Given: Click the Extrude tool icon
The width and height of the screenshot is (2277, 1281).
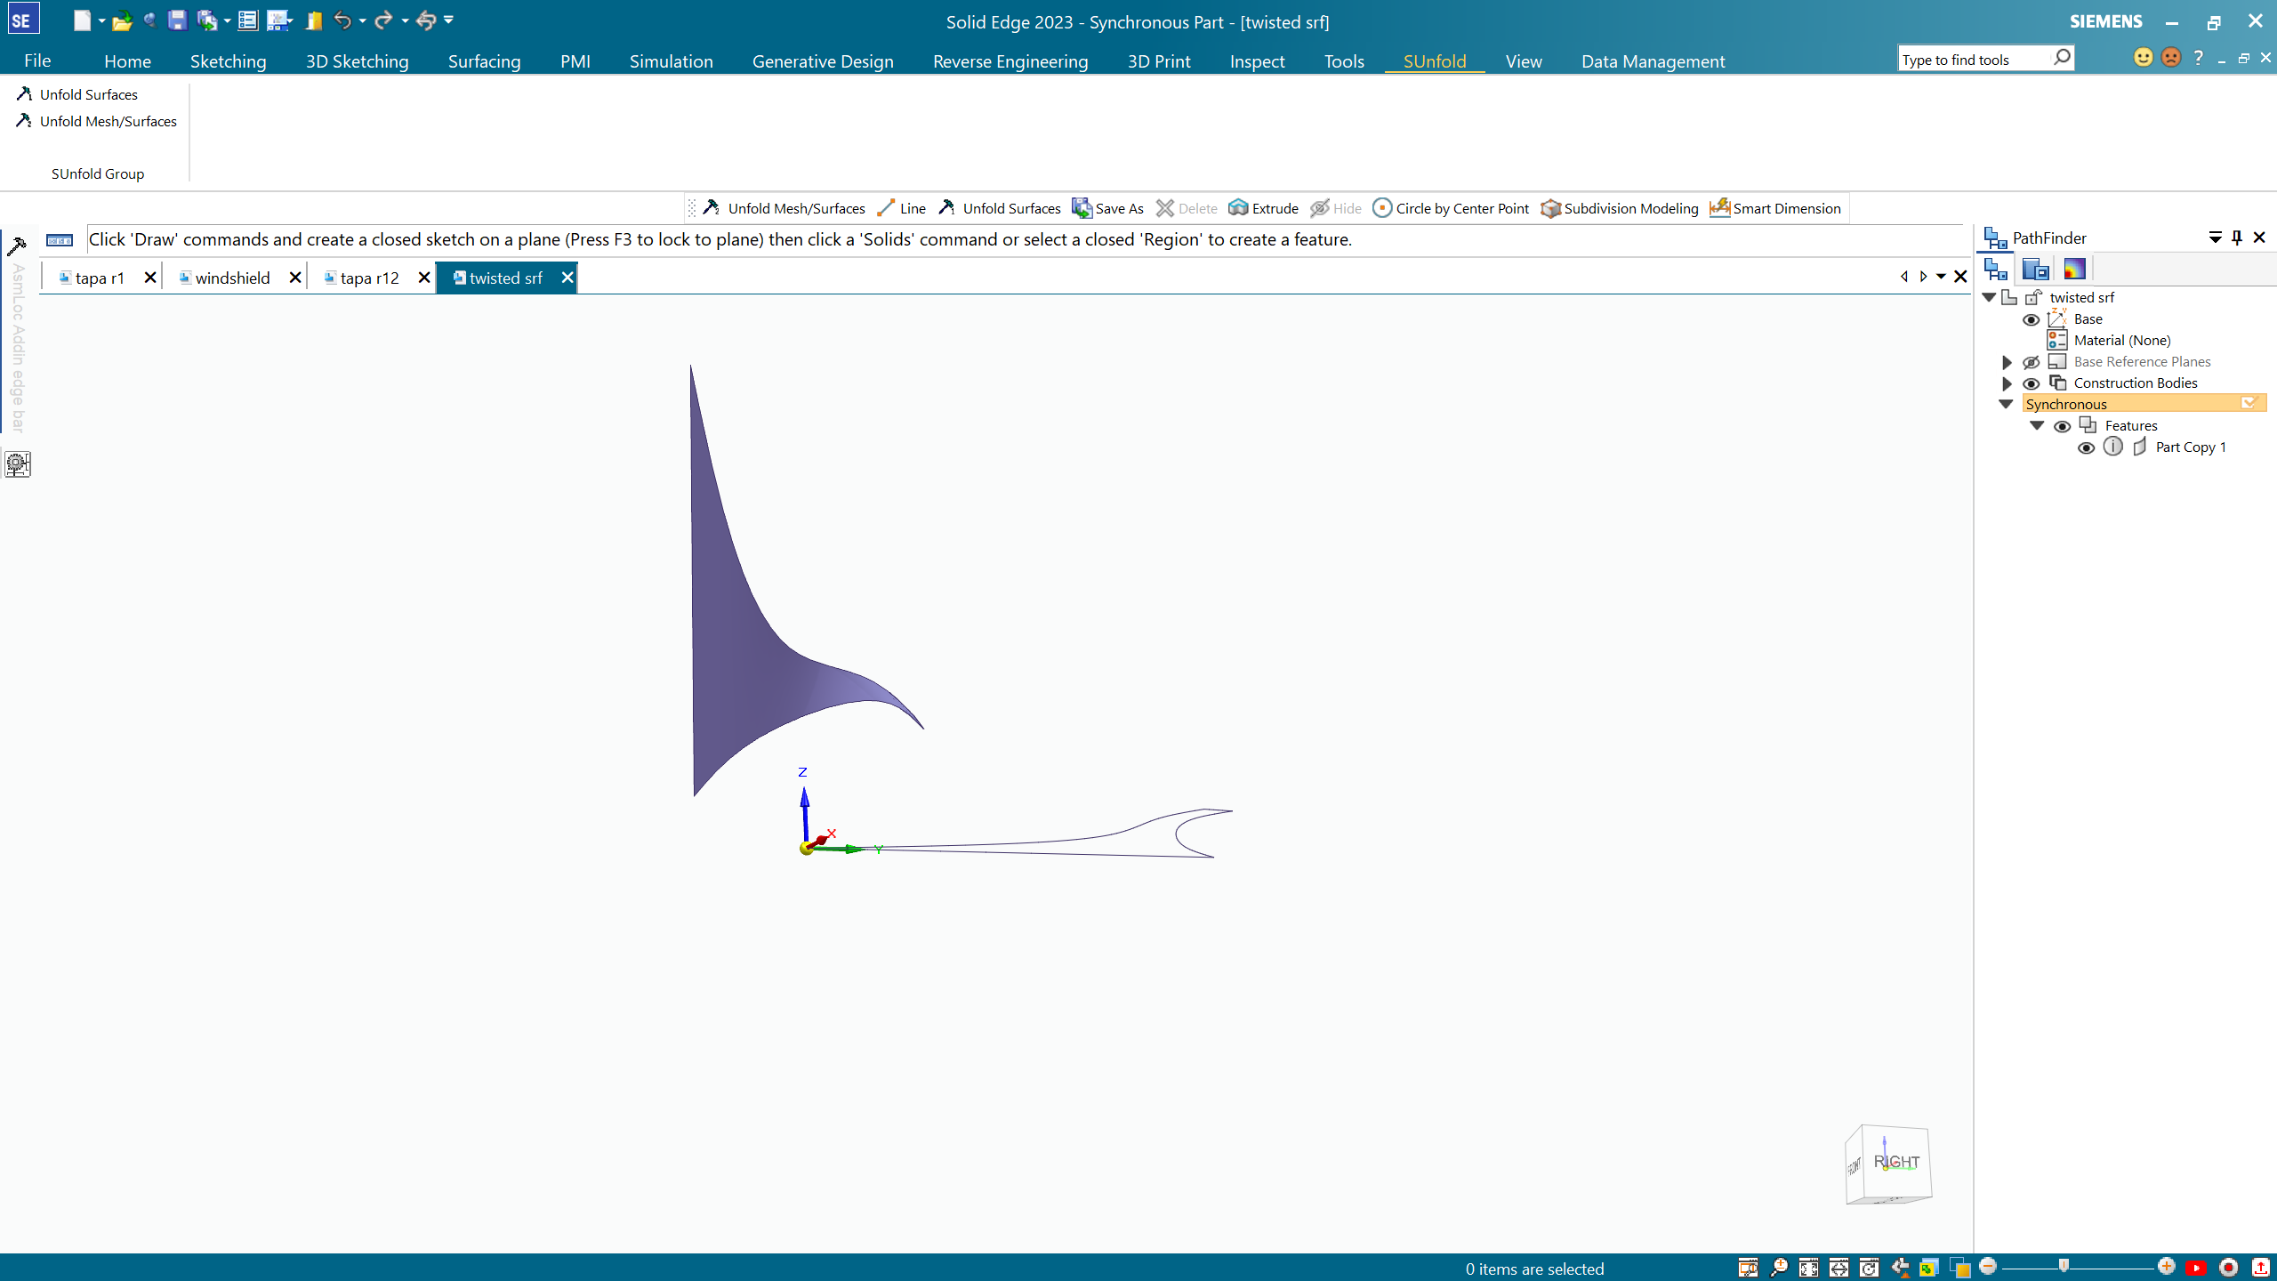Looking at the screenshot, I should click(1238, 208).
